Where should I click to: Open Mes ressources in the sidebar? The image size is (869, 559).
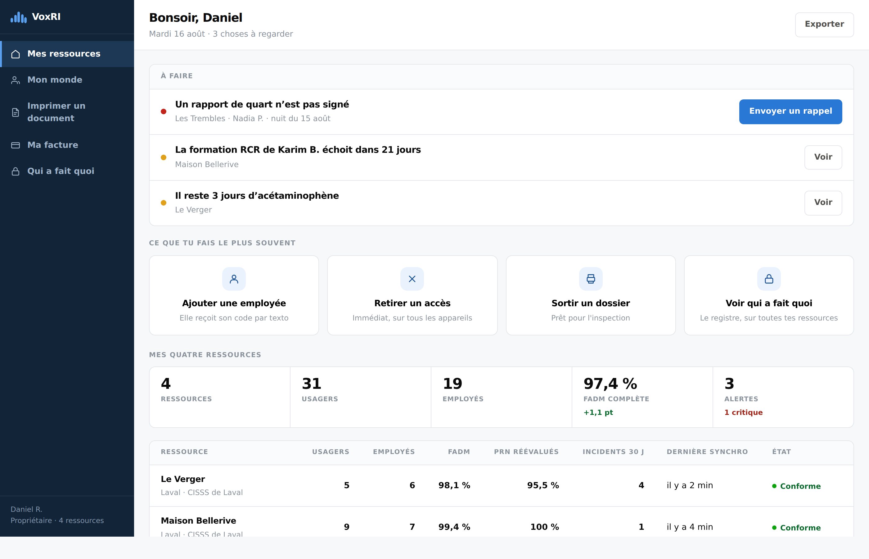click(67, 54)
